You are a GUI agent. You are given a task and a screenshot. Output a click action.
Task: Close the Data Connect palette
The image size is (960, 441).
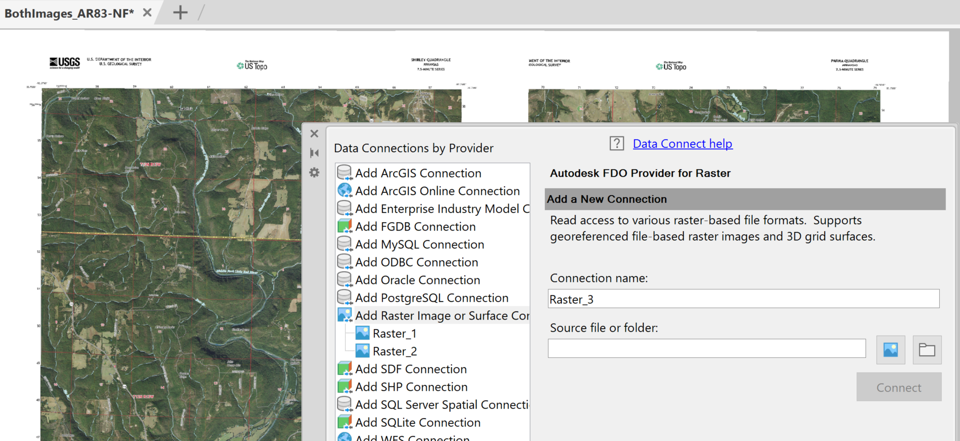click(314, 134)
